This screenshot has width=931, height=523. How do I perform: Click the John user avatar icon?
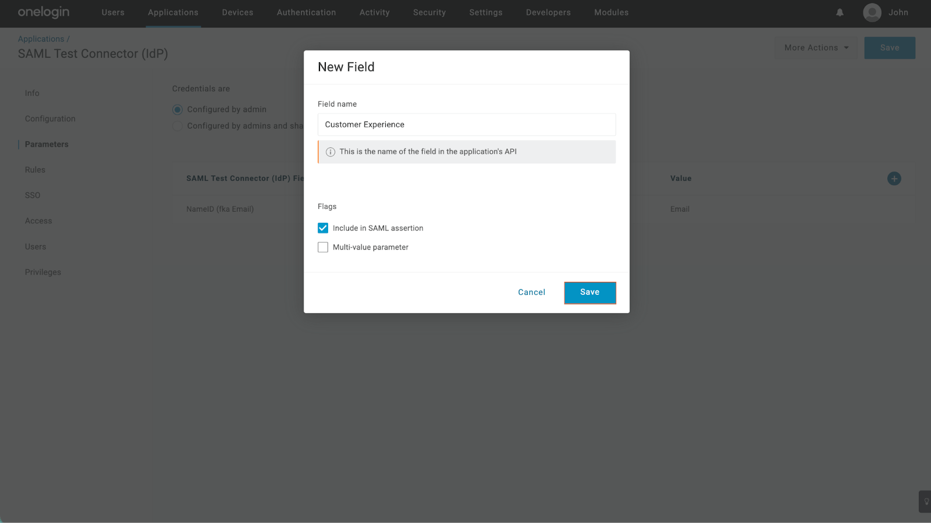(872, 12)
